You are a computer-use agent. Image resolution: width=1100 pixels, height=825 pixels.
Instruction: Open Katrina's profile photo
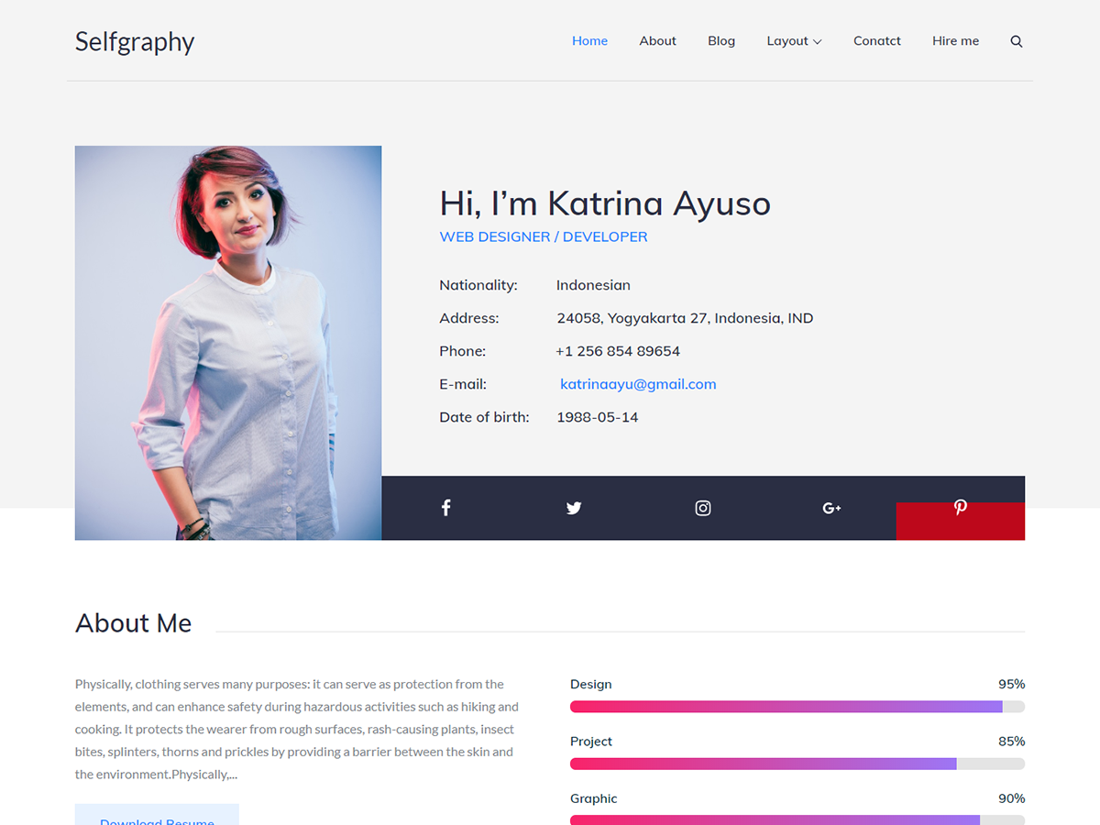click(x=227, y=342)
